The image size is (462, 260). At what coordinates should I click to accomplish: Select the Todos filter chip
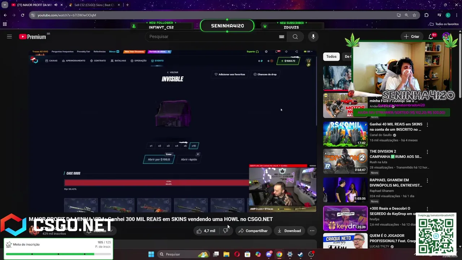tap(331, 56)
